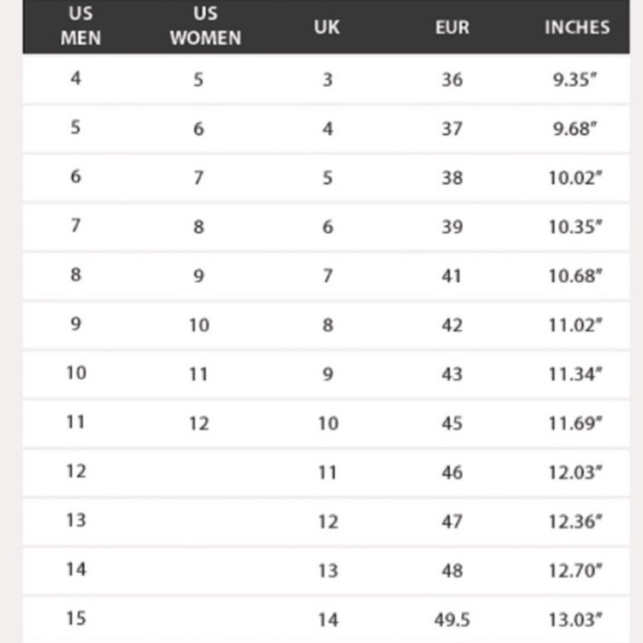Select the 12.36" inches cell
Screen dimensions: 643x643
click(x=575, y=521)
